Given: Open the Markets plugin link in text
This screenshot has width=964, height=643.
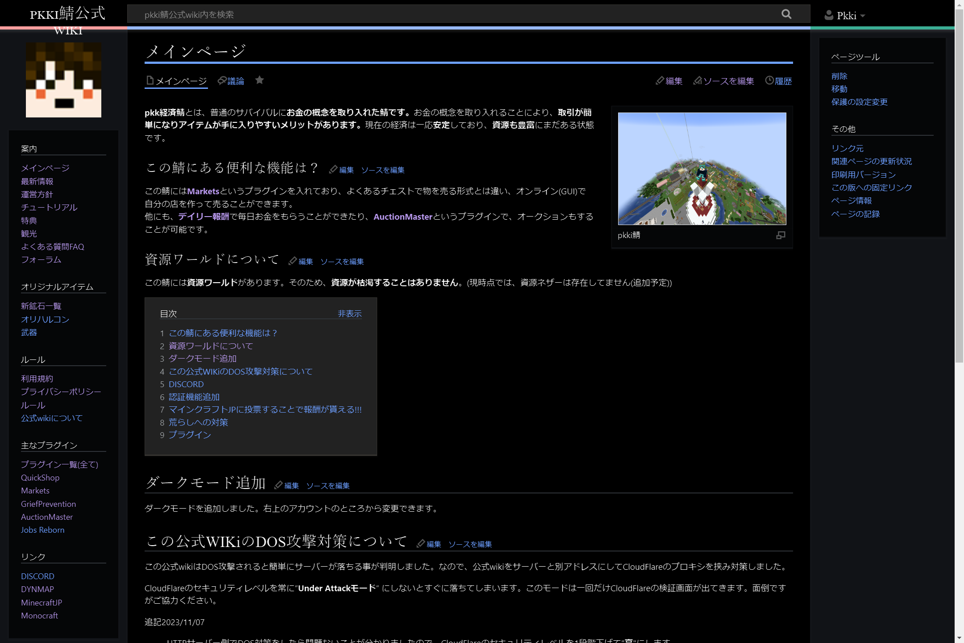Looking at the screenshot, I should pyautogui.click(x=203, y=191).
